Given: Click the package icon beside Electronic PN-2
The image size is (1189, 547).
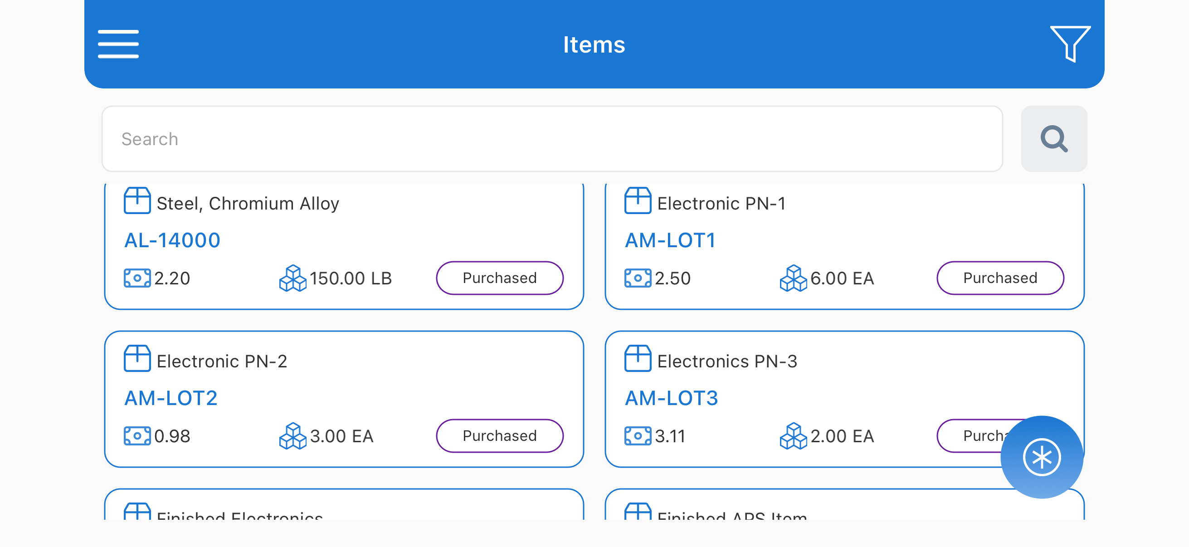Looking at the screenshot, I should (137, 359).
